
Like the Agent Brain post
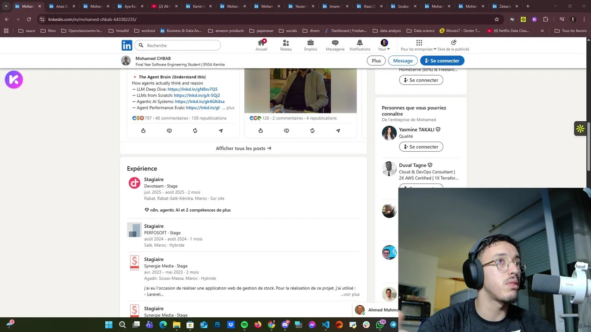pos(143,130)
